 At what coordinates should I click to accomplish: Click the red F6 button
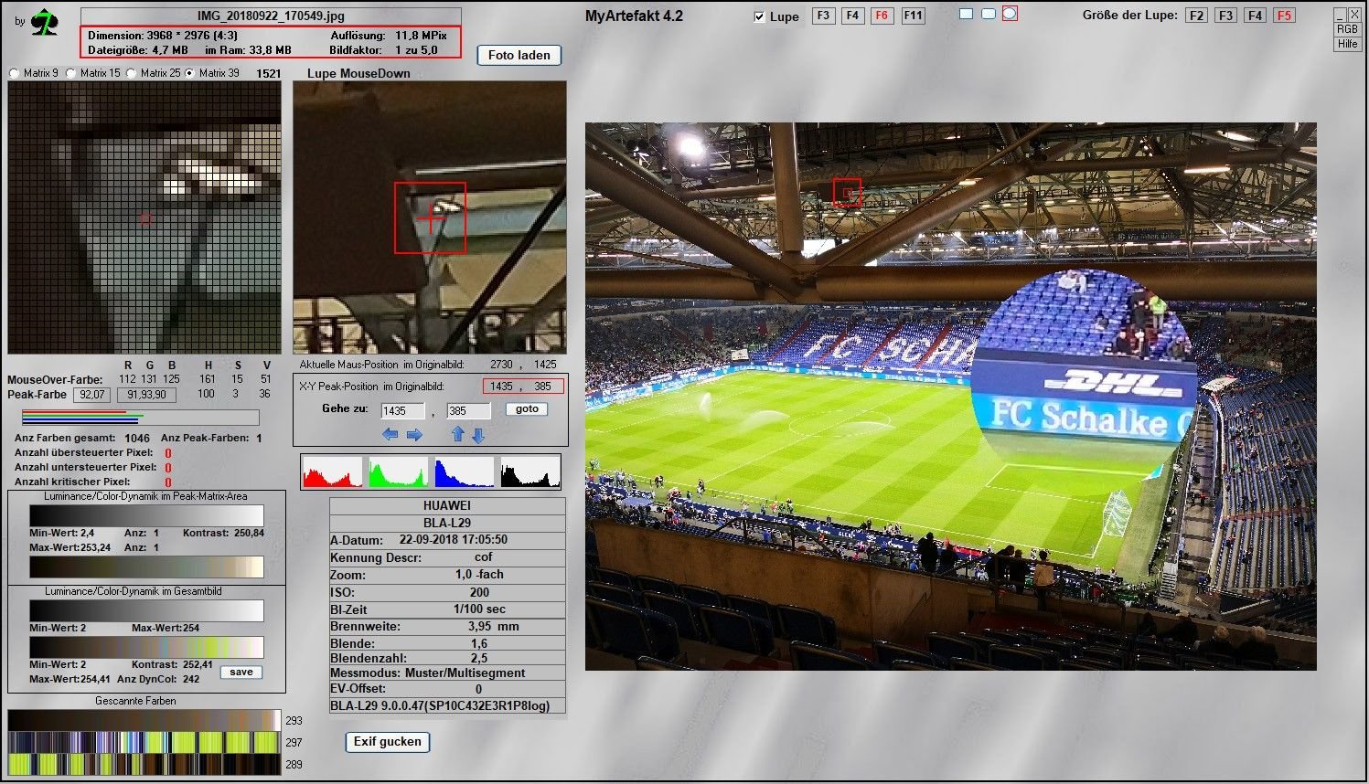click(882, 16)
